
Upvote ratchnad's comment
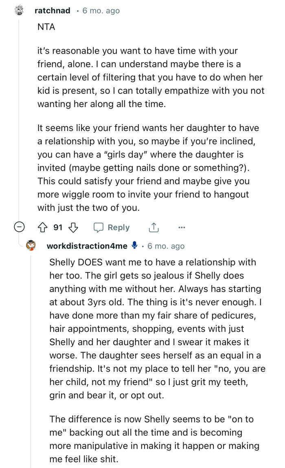coord(44,228)
